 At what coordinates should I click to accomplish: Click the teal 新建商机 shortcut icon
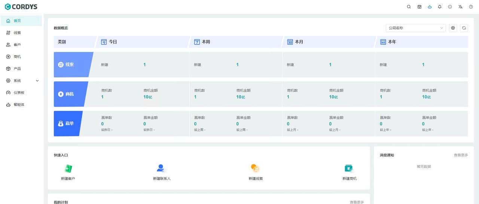[x=349, y=169]
